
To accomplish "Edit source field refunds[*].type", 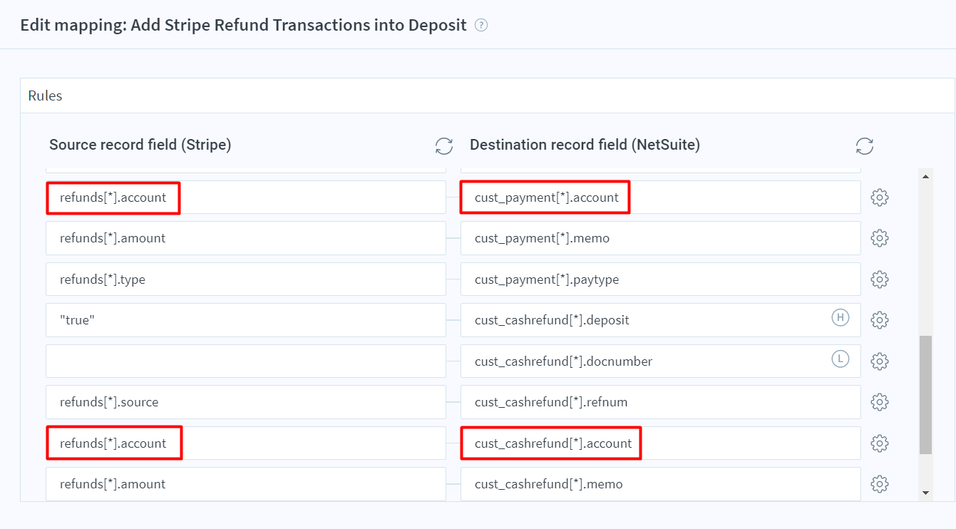I will pyautogui.click(x=246, y=279).
